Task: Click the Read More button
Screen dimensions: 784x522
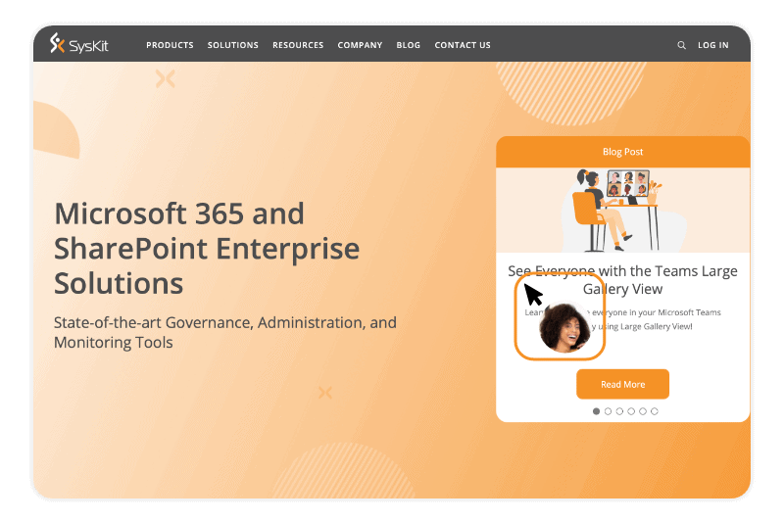Action: pyautogui.click(x=622, y=384)
